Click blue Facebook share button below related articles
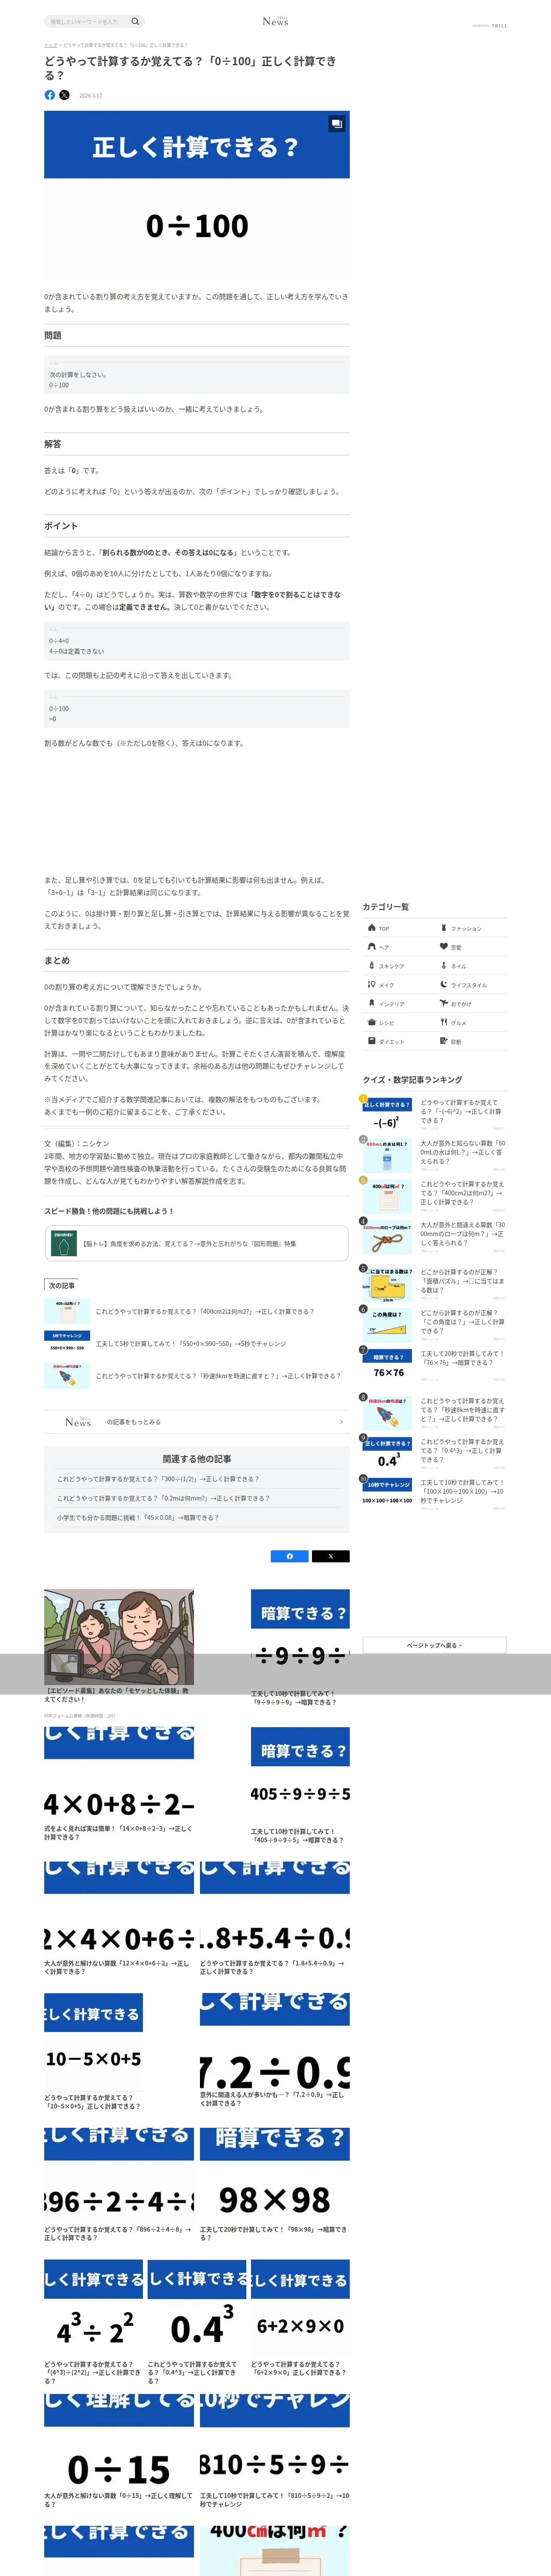This screenshot has height=2576, width=551. coord(290,1556)
